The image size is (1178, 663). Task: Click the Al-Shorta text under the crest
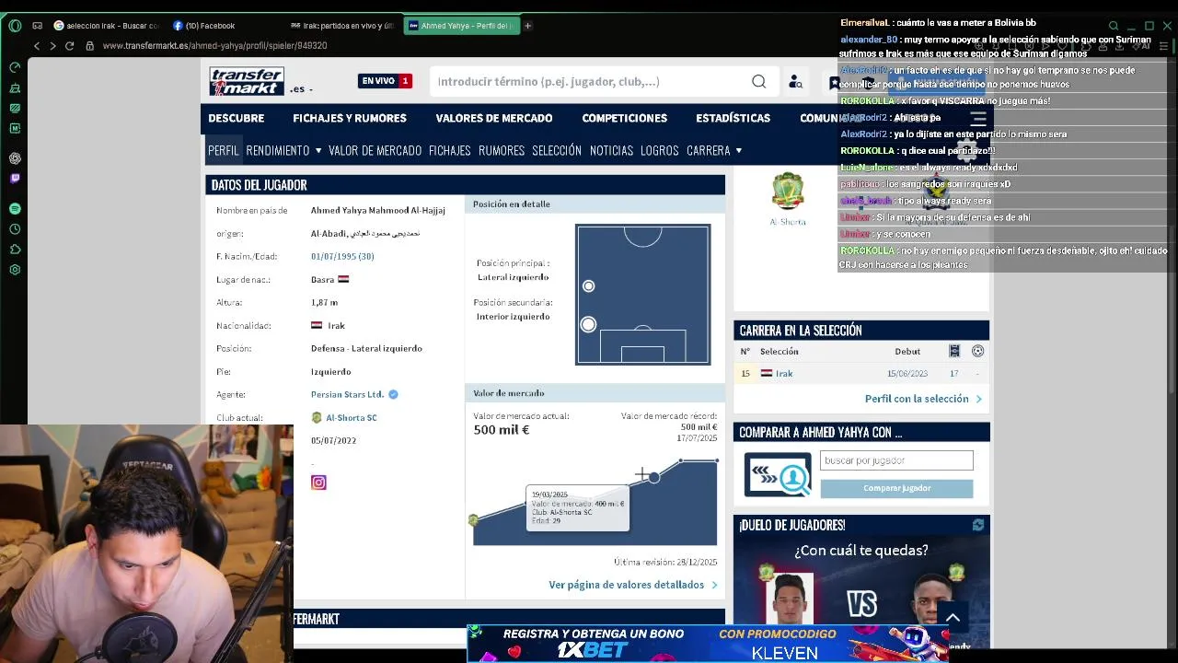[787, 222]
